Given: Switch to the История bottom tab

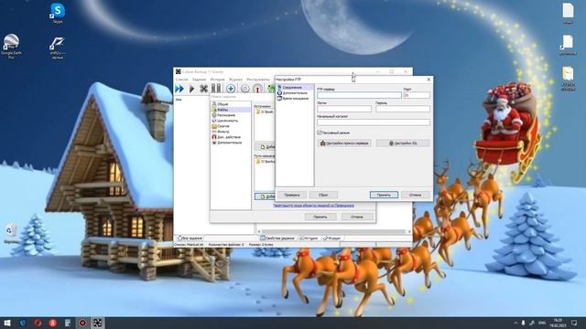Looking at the screenshot, I should [309, 238].
